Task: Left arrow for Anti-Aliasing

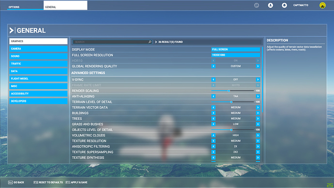Action: coord(213,96)
